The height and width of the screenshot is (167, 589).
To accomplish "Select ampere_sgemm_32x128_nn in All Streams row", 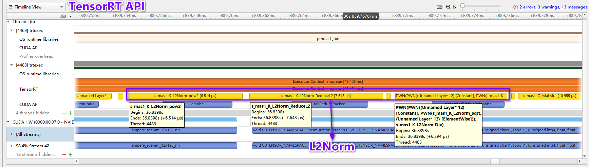I will pos(156,130).
